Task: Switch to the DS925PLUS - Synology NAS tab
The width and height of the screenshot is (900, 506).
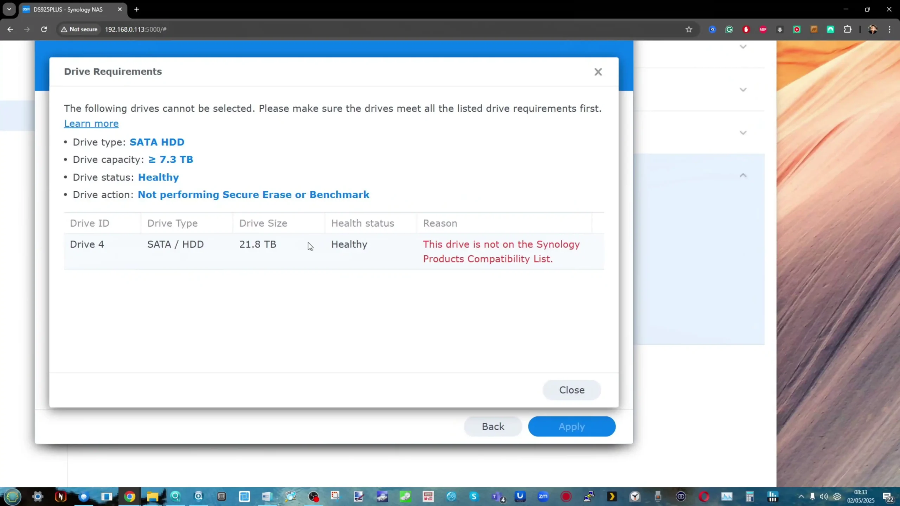Action: click(x=67, y=9)
